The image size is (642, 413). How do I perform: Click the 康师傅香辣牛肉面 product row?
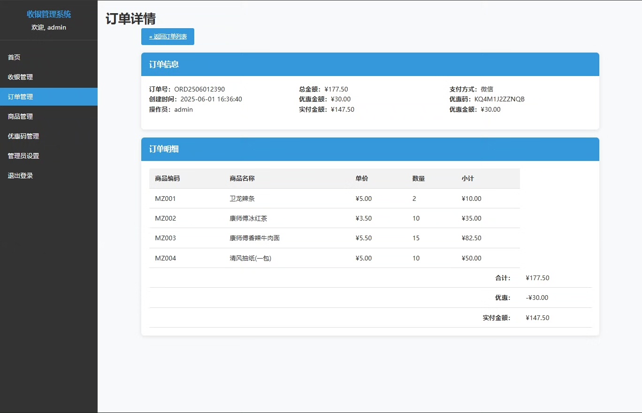254,238
